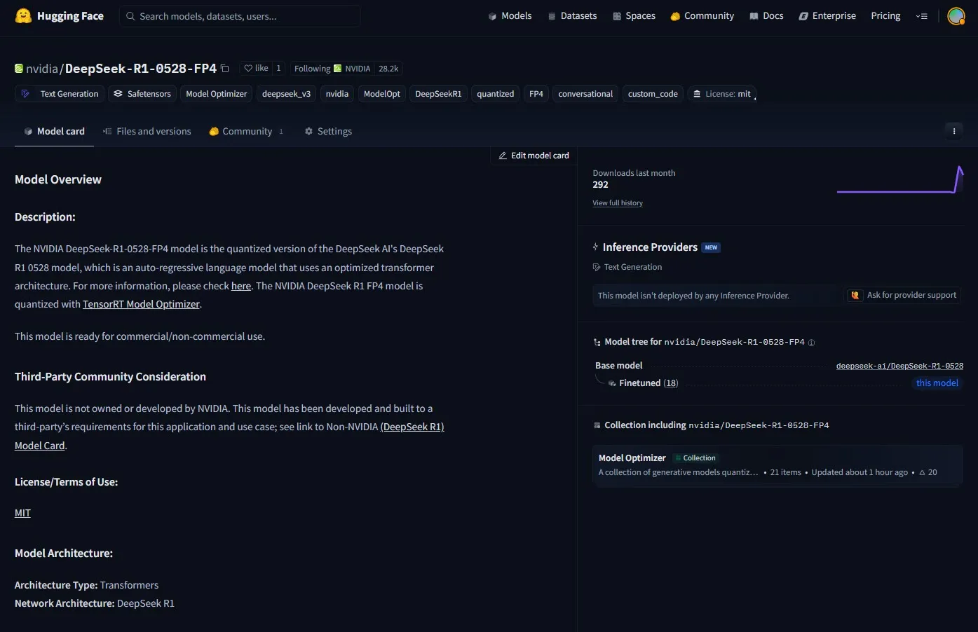Toggle Following NVIDIA button

[x=332, y=68]
